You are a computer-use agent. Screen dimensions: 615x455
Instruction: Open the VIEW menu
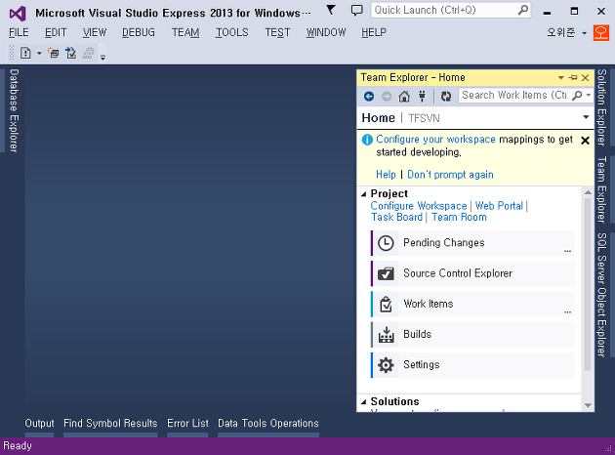coord(95,32)
